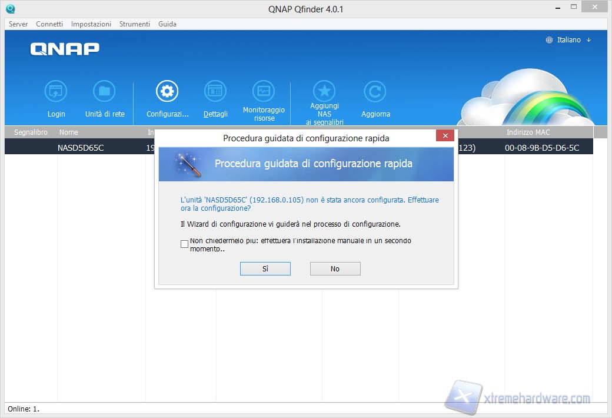This screenshot has width=612, height=418.
Task: Open the Connetti menu
Action: tap(49, 24)
